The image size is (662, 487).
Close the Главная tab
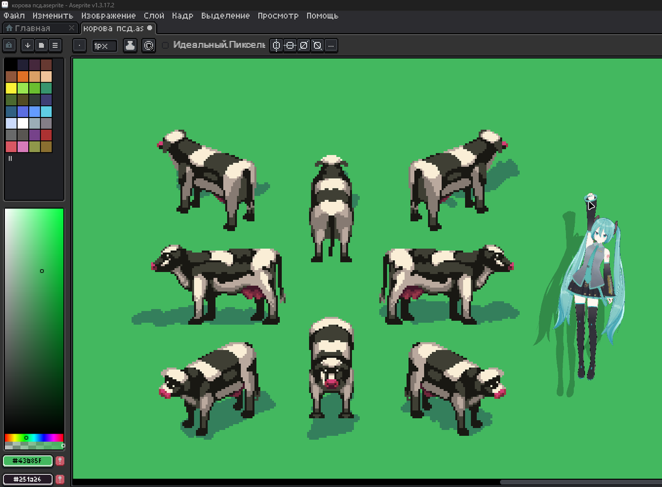(x=72, y=28)
